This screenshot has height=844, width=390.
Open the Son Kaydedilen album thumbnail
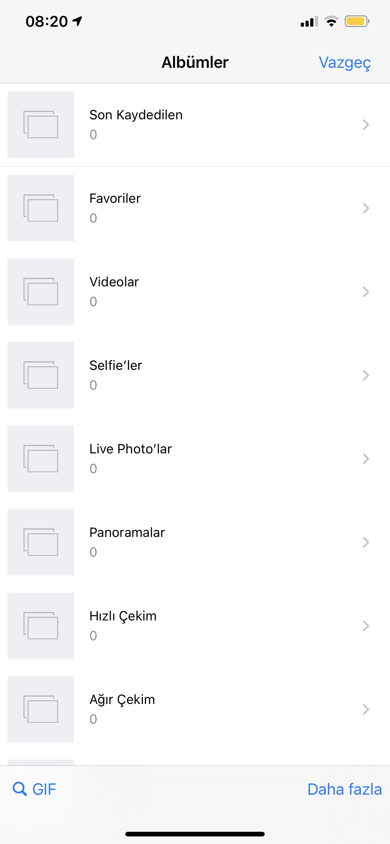[41, 125]
